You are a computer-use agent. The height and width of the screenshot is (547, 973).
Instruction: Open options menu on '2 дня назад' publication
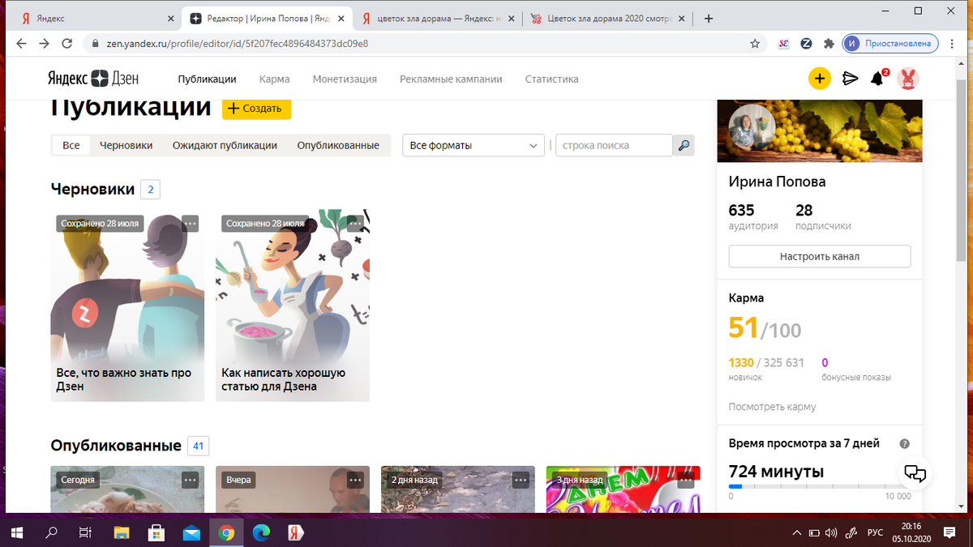[x=521, y=480]
